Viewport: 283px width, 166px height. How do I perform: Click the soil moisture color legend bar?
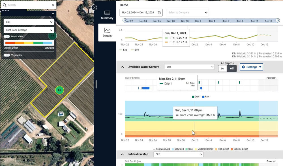click(29, 43)
